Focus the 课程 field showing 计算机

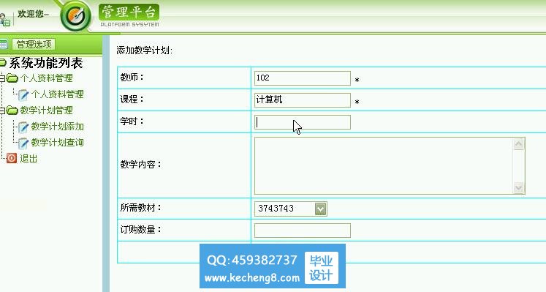303,100
